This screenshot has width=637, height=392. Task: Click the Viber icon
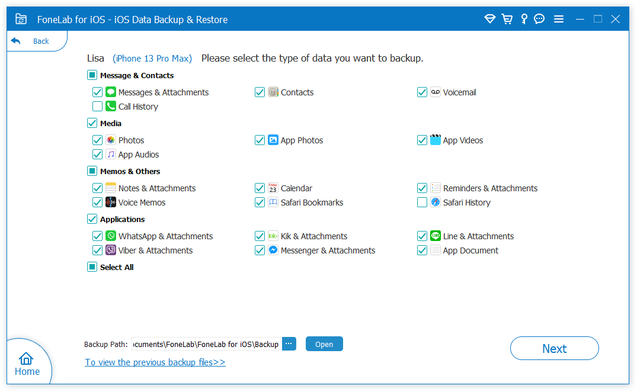(x=110, y=250)
